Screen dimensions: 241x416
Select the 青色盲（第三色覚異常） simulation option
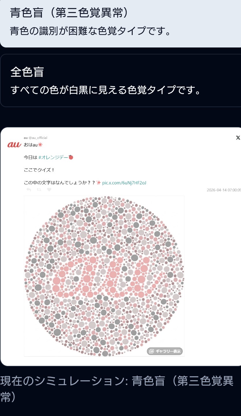coord(120,23)
